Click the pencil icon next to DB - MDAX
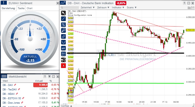This screenshot has height=107, width=195. click(x=17, y=94)
